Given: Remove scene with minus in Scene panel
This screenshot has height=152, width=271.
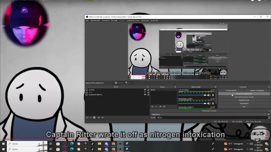Looking at the screenshot, I should 156,107.
